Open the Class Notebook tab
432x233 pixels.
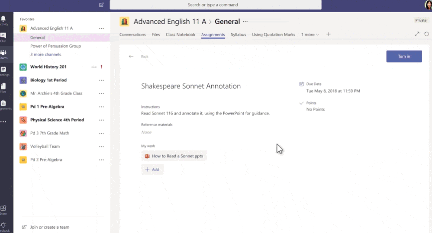181,35
